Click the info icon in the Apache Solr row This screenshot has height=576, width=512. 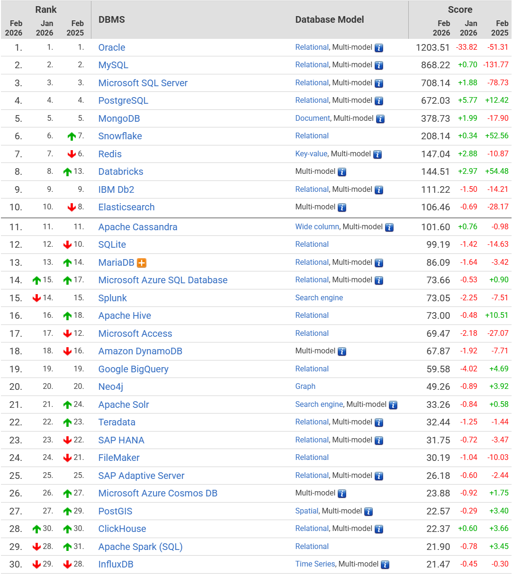[393, 405]
